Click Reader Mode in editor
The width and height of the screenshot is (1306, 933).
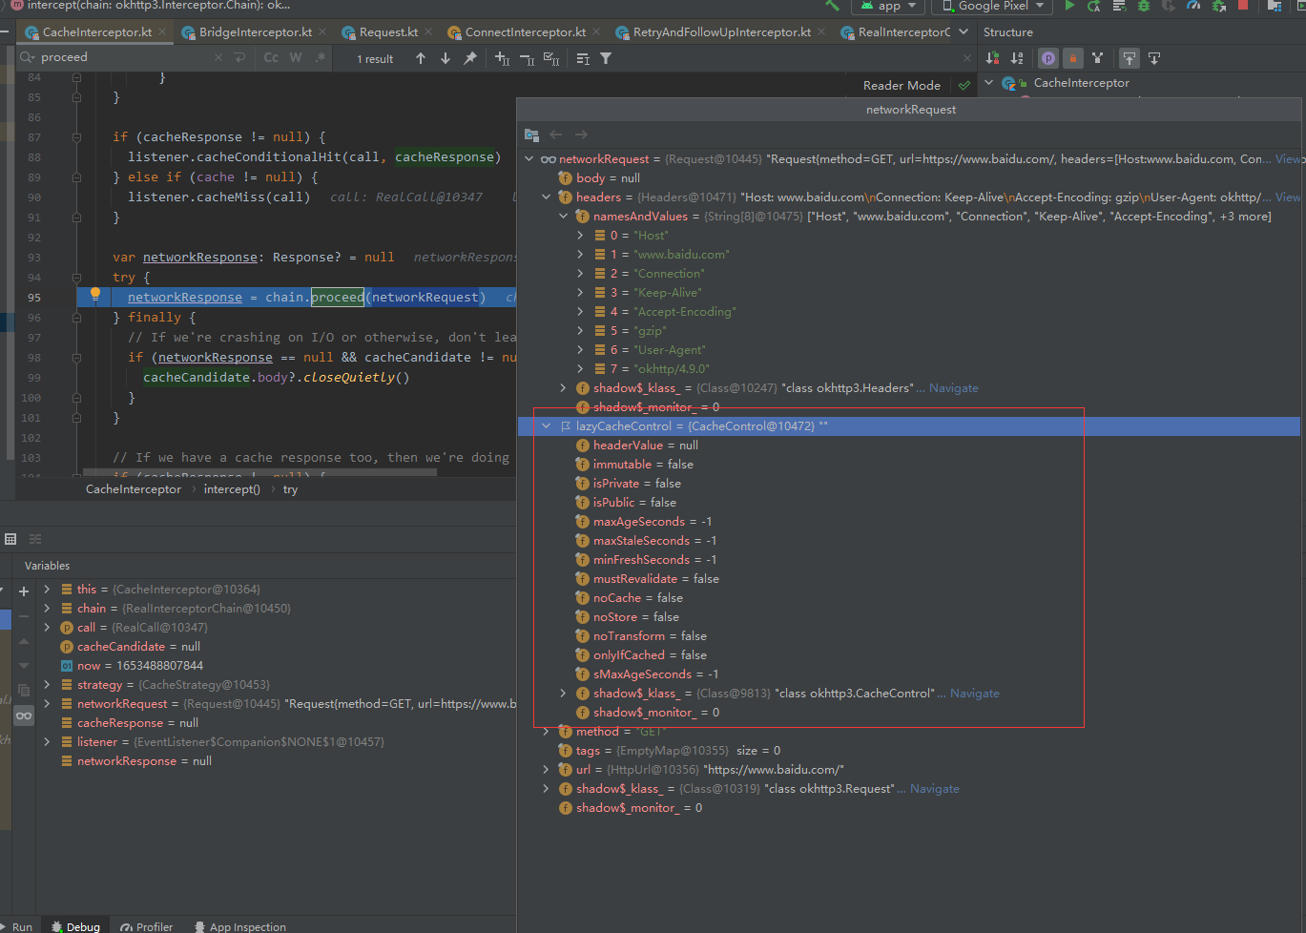tap(902, 85)
